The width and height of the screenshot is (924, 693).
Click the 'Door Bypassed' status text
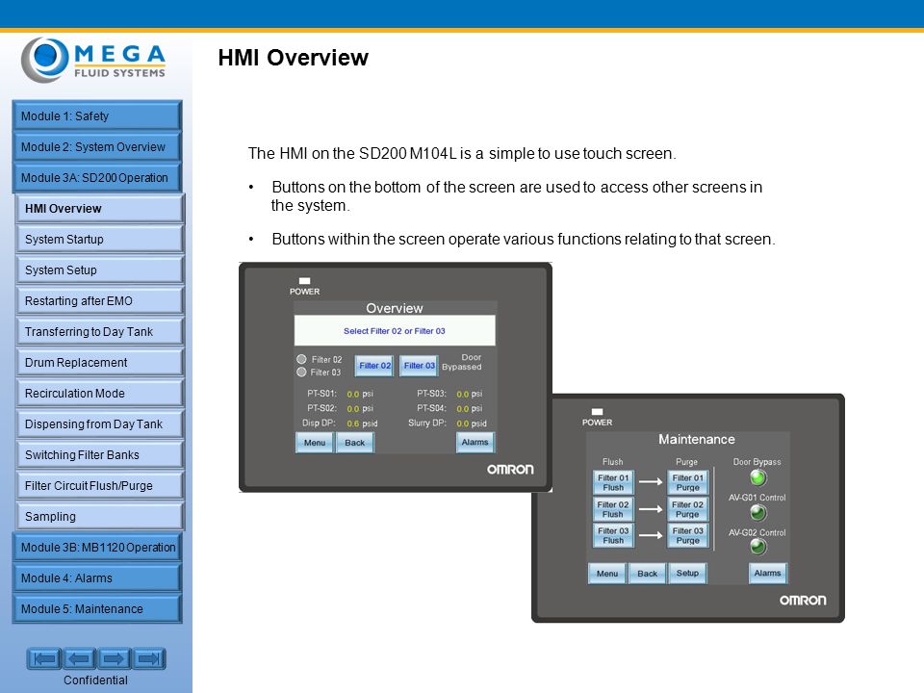pos(462,362)
